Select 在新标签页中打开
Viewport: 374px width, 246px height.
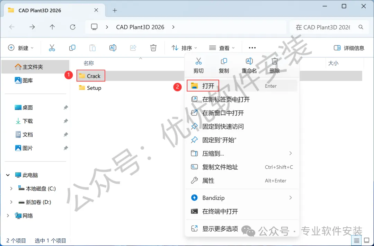[242, 99]
